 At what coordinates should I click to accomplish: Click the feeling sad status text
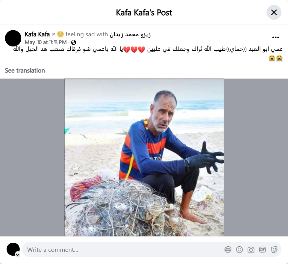[87, 34]
